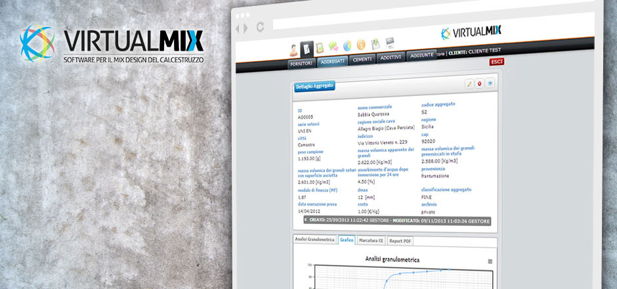Open the FORNITORI menu
Image resolution: width=617 pixels, height=289 pixels.
coord(301,64)
